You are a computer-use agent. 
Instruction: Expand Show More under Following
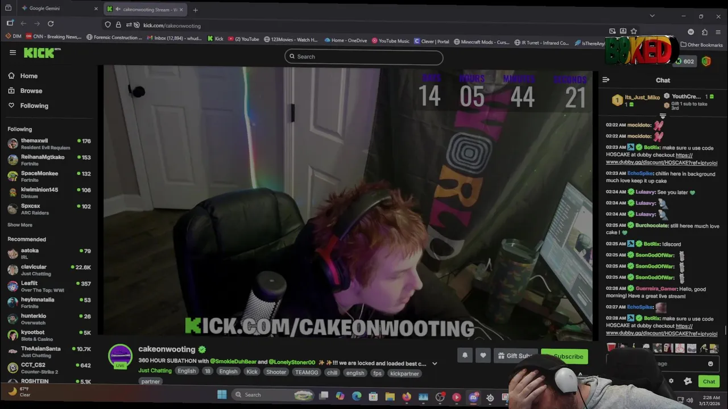(20, 225)
